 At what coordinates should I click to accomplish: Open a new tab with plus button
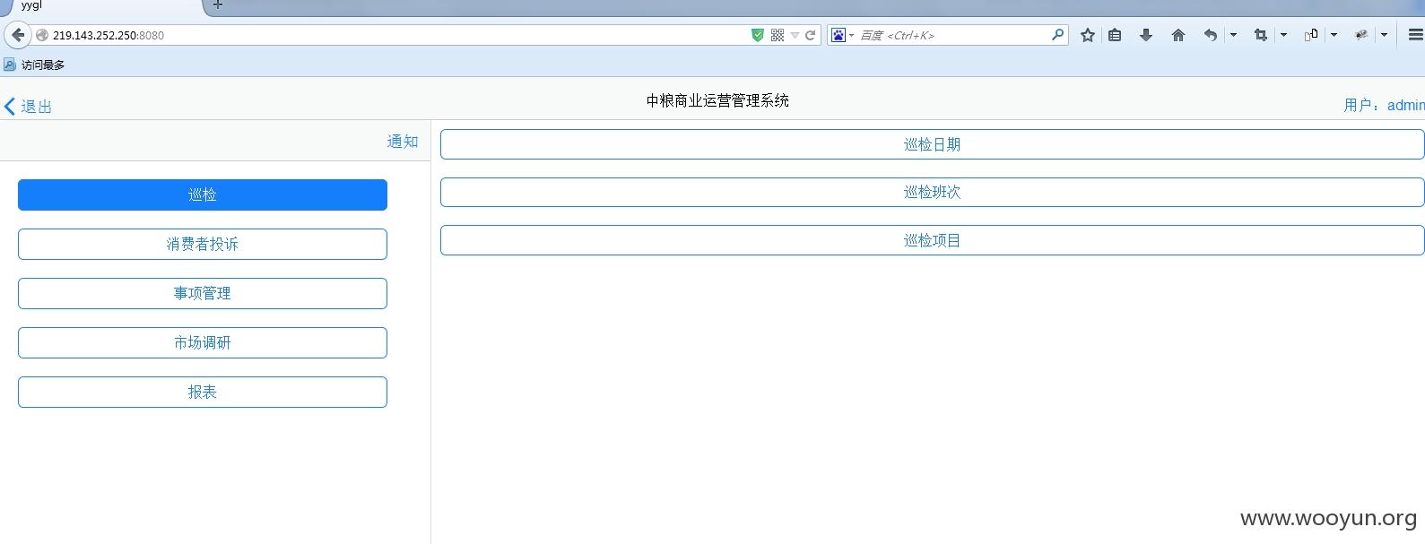click(217, 5)
